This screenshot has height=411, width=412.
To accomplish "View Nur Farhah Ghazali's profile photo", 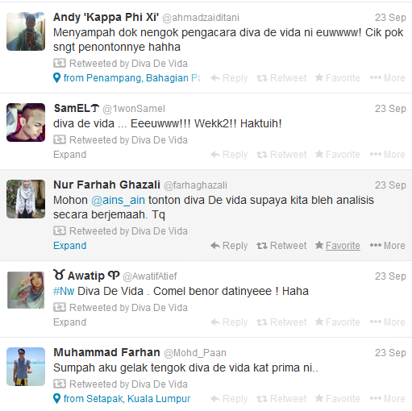I will tap(26, 199).
